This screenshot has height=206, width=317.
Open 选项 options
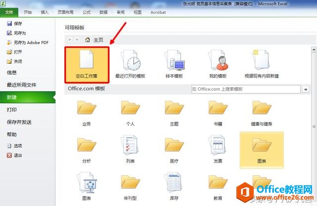tap(14, 146)
